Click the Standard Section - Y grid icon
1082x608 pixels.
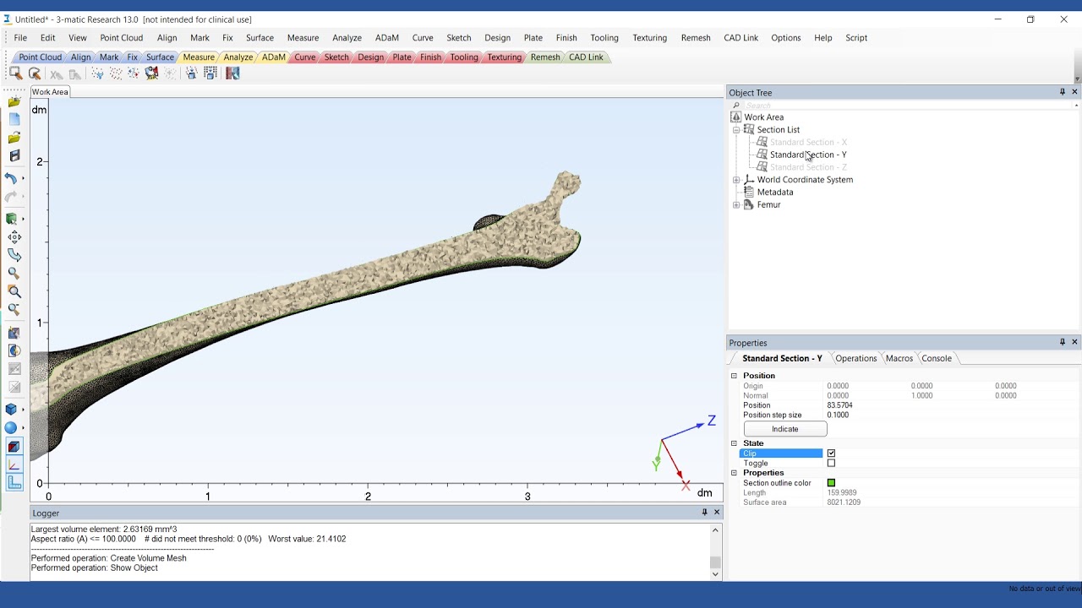[762, 155]
